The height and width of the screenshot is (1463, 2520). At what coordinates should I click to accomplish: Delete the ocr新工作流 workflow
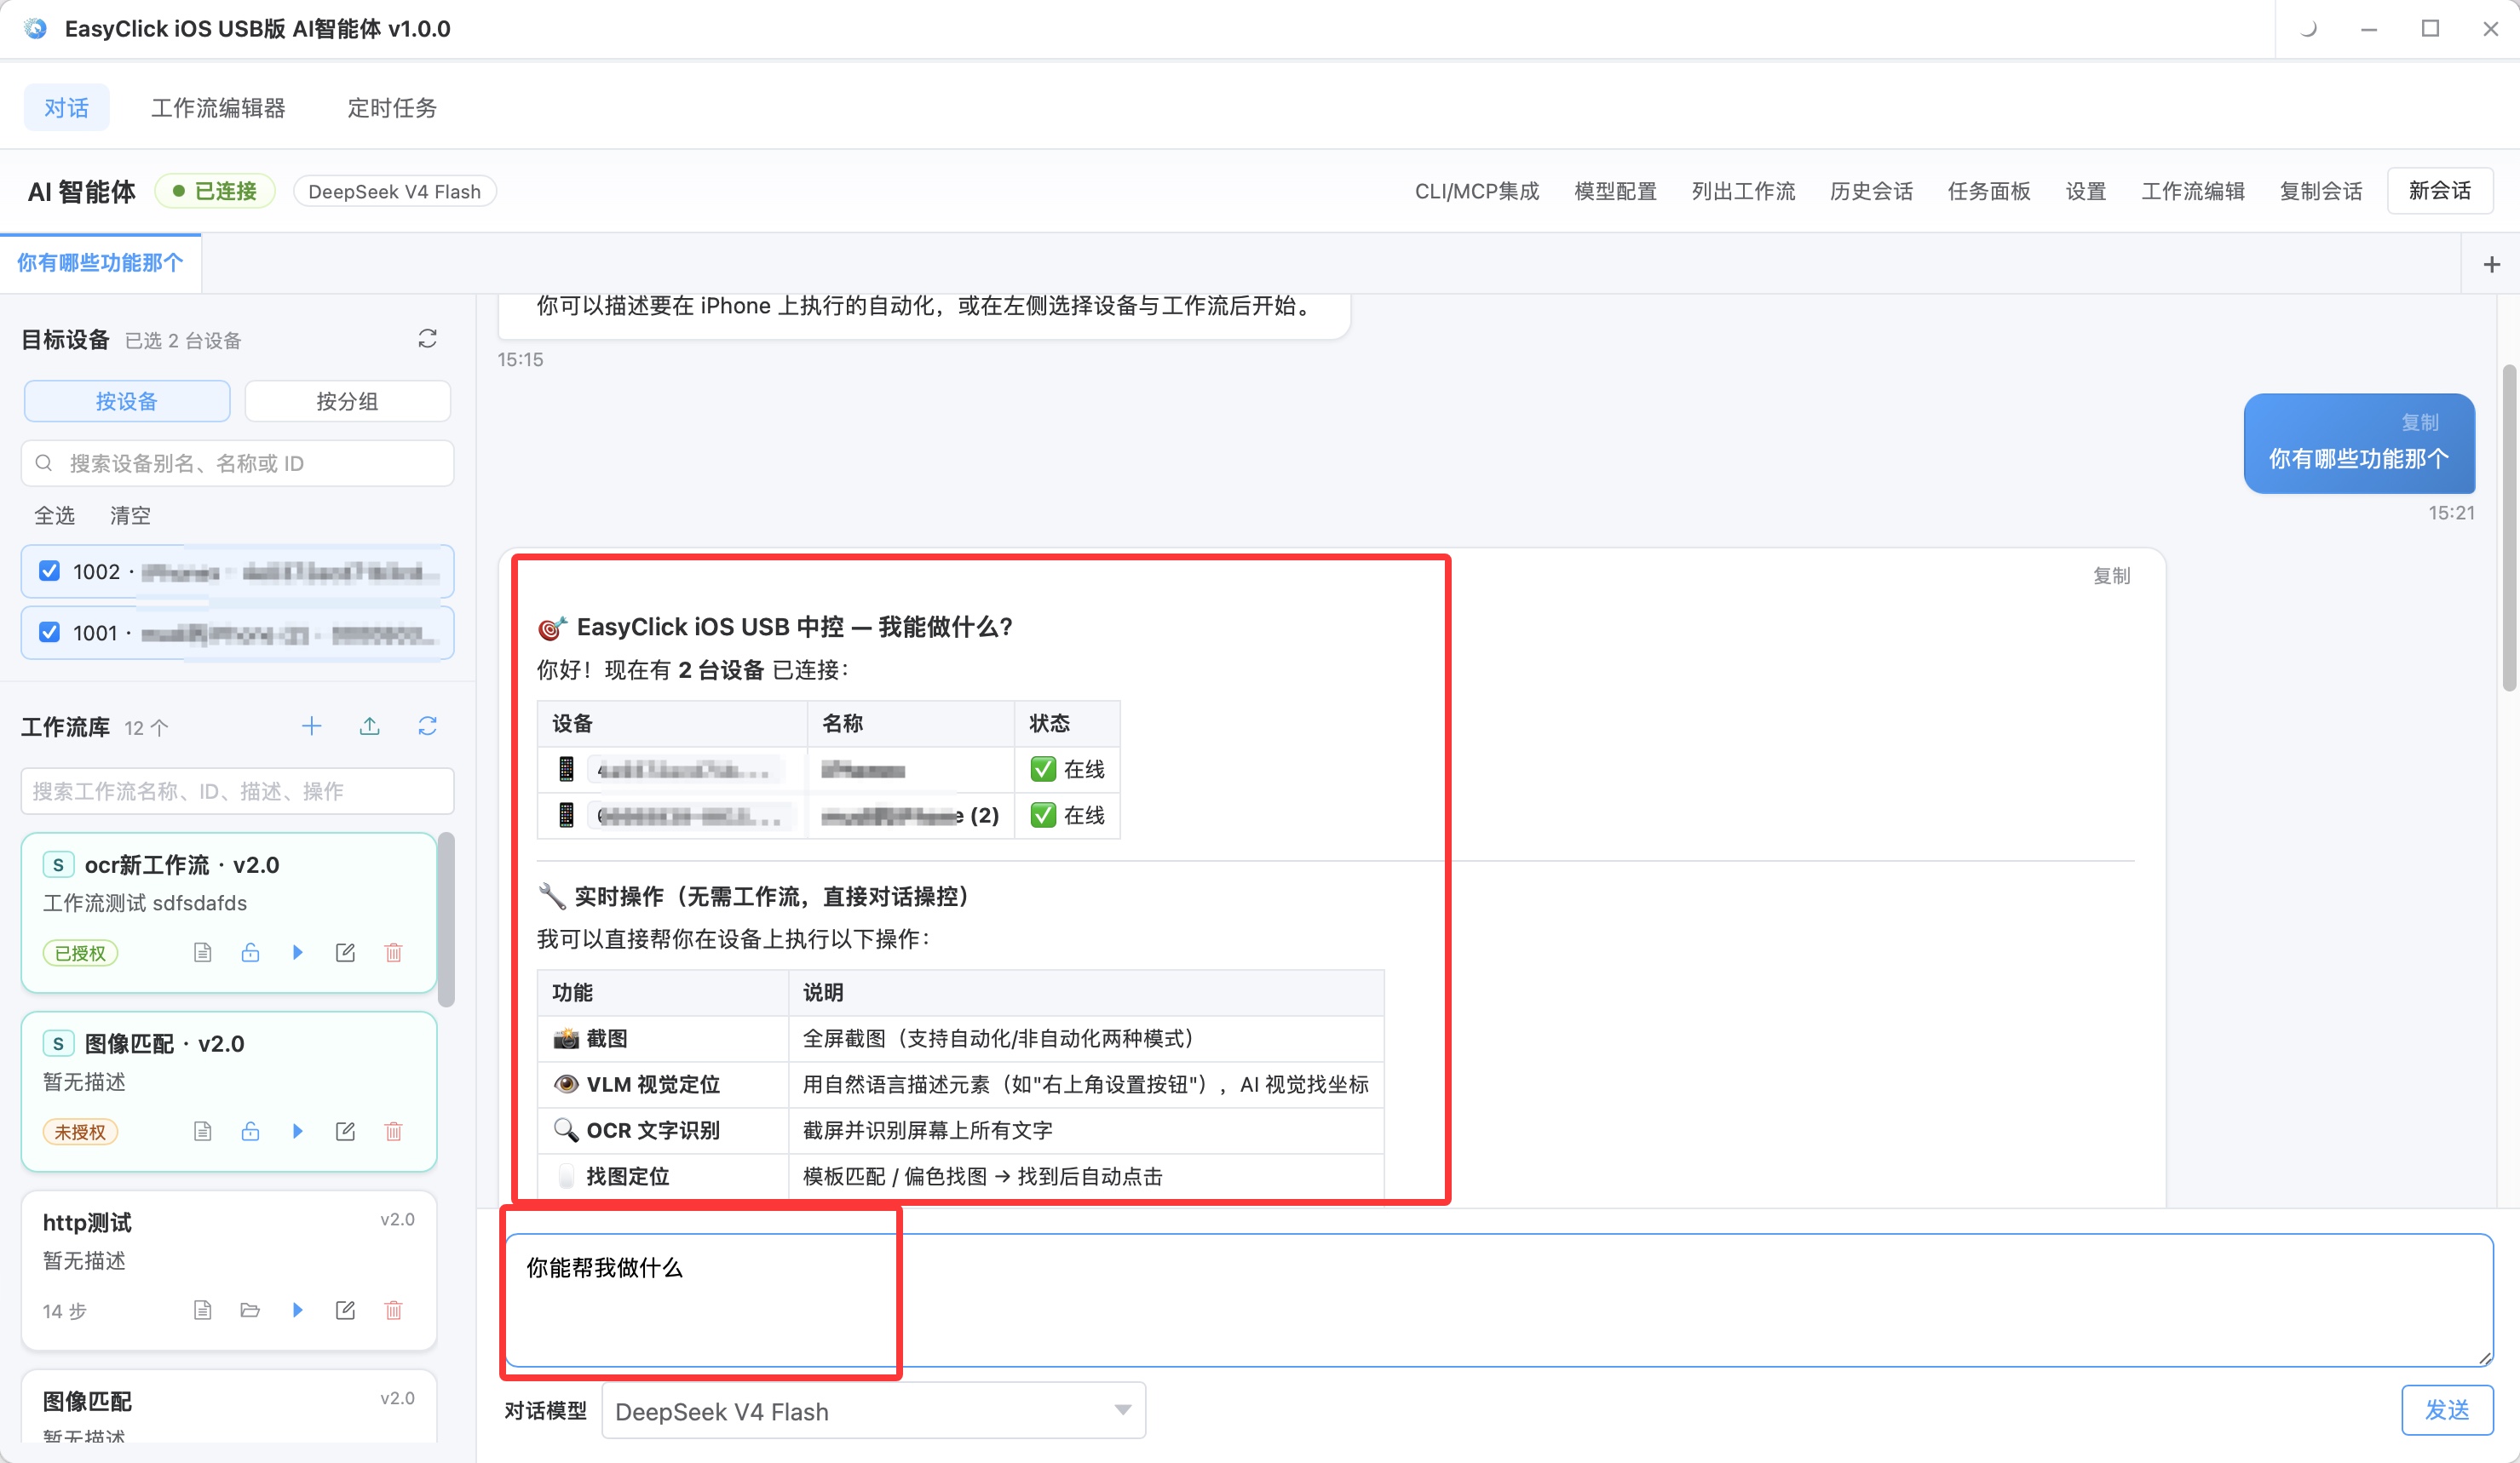[x=393, y=951]
